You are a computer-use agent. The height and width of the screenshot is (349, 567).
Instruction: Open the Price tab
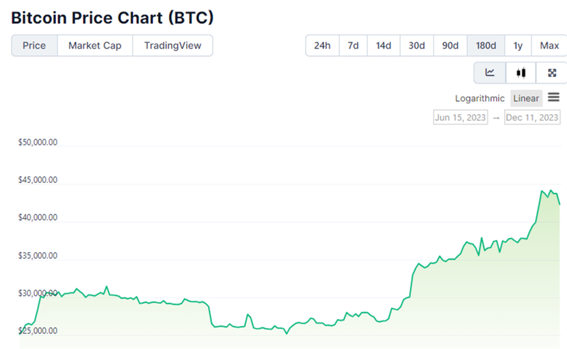(34, 46)
